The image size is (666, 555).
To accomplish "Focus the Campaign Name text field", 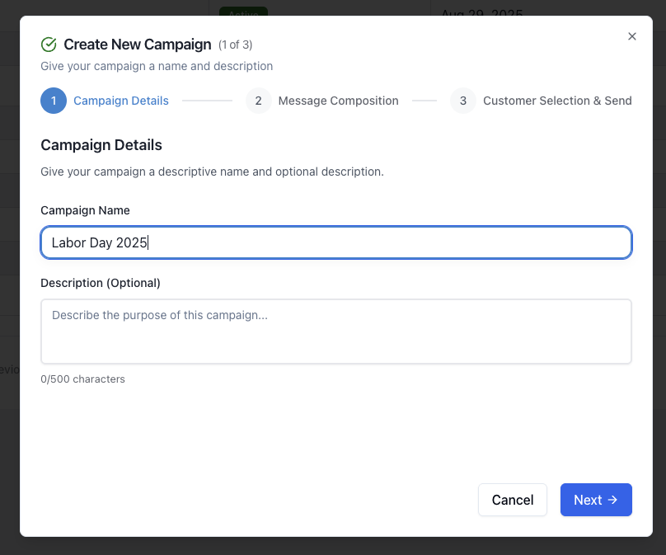I will (336, 242).
